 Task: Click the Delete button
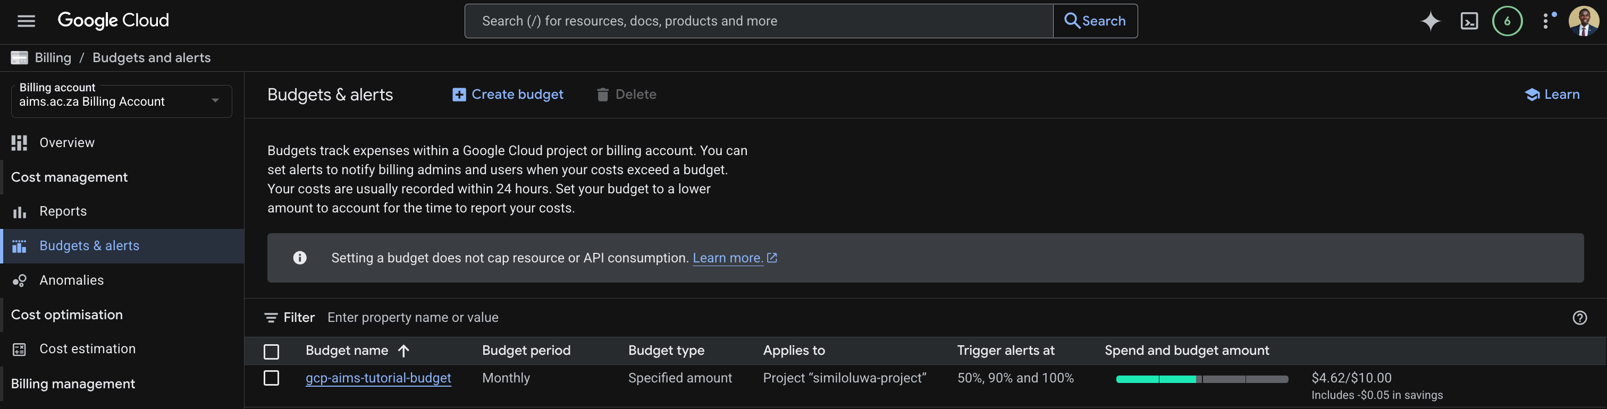coord(626,95)
